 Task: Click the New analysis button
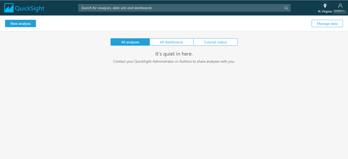pyautogui.click(x=20, y=23)
